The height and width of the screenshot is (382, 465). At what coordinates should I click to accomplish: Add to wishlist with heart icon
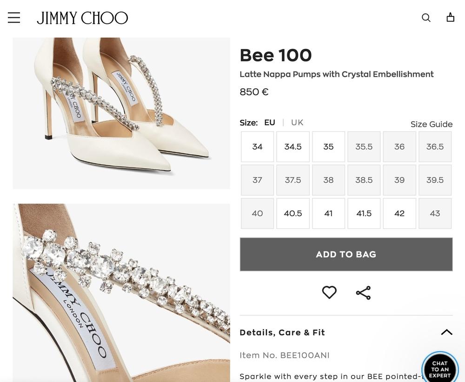(x=329, y=293)
